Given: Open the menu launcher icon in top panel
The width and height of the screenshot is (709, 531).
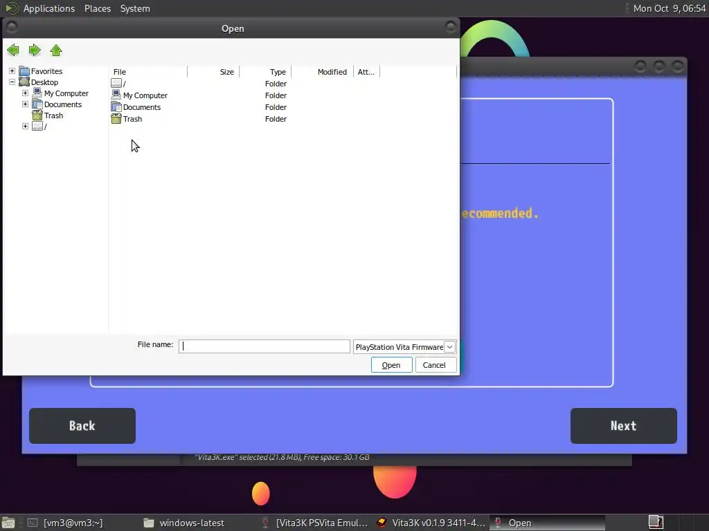Looking at the screenshot, I should coord(11,8).
